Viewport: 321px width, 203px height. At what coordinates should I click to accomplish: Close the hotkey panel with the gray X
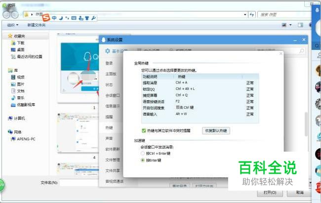pyautogui.click(x=281, y=53)
